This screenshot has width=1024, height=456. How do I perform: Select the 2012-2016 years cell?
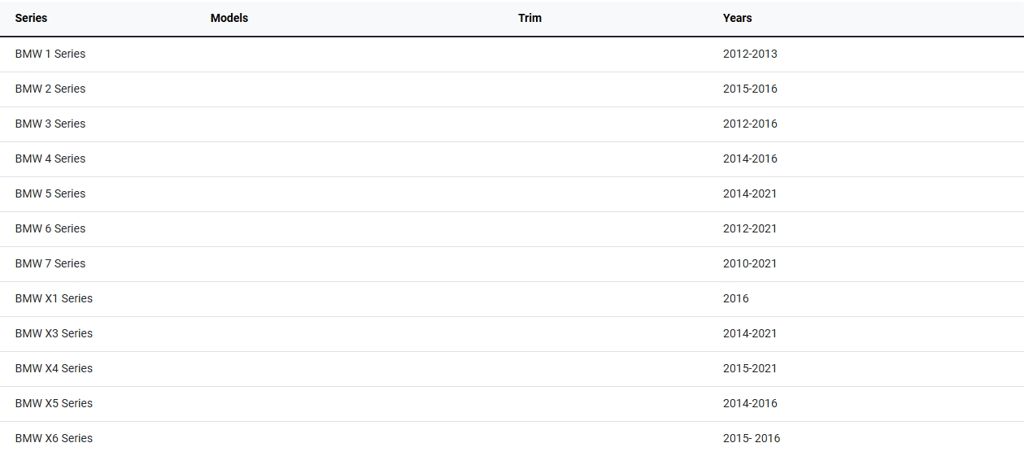pyautogui.click(x=750, y=124)
